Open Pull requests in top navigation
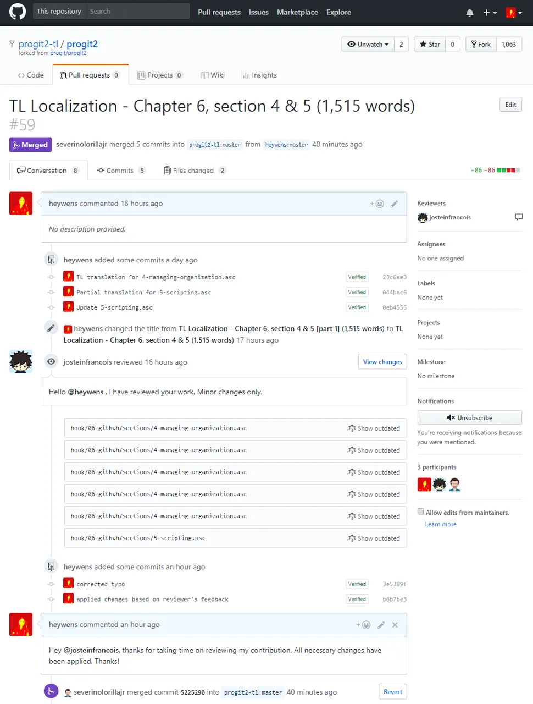533x704 pixels. click(x=219, y=12)
